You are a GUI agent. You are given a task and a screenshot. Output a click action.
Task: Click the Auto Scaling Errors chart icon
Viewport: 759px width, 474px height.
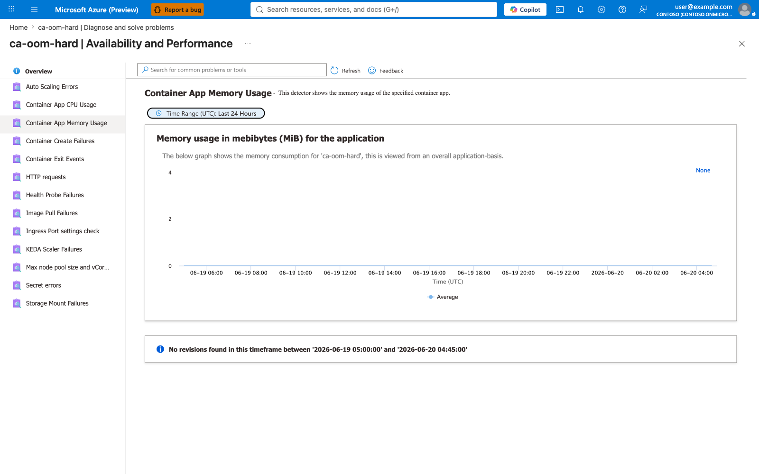tap(17, 87)
